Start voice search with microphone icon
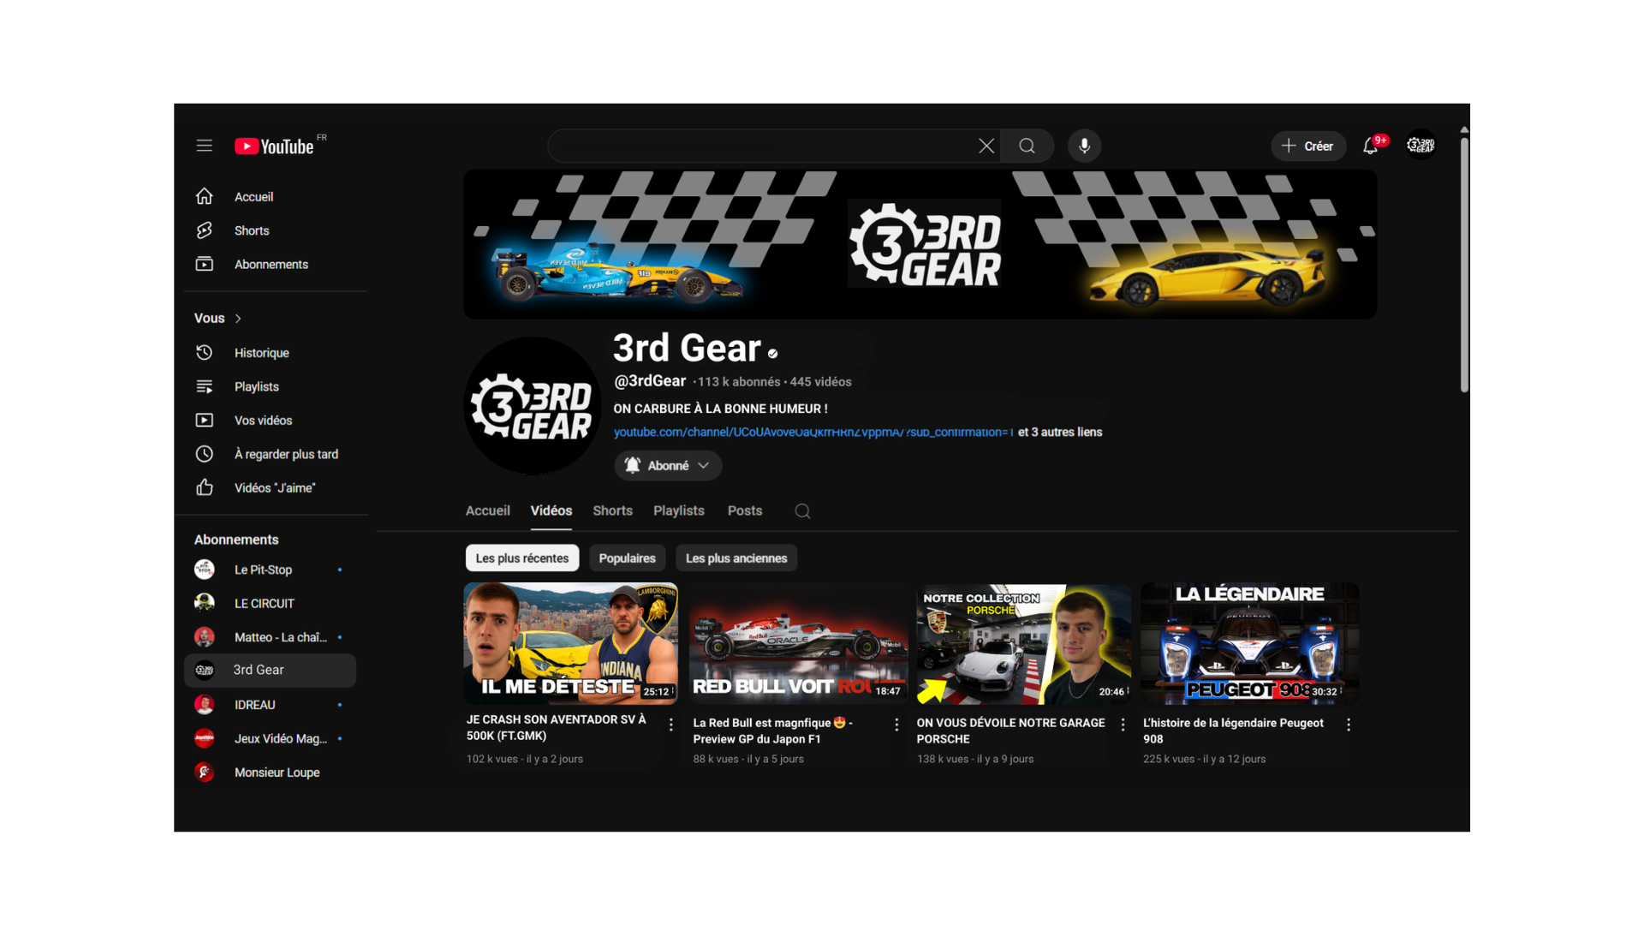 (1084, 146)
